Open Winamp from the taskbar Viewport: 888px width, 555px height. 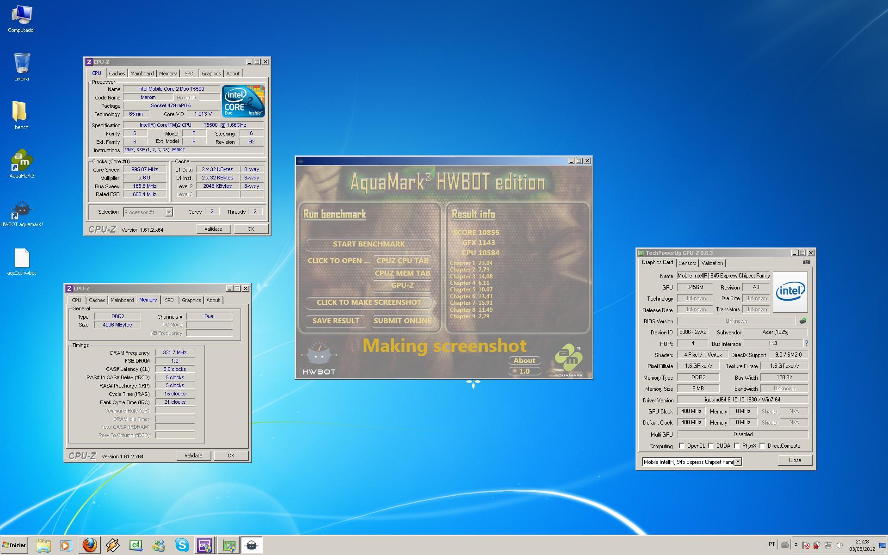coord(112,545)
